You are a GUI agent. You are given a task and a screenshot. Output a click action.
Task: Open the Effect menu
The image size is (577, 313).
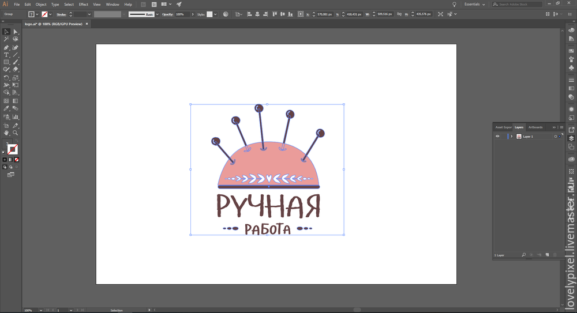(x=84, y=4)
